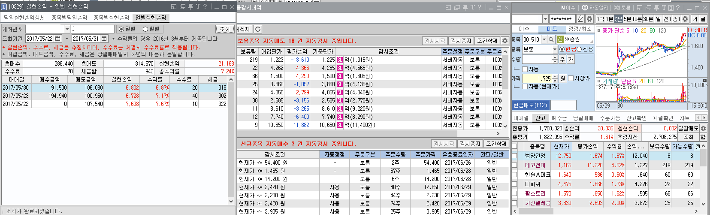This screenshot has height=217, width=710.
Task: Select 현금 radio option
Action: point(562,49)
